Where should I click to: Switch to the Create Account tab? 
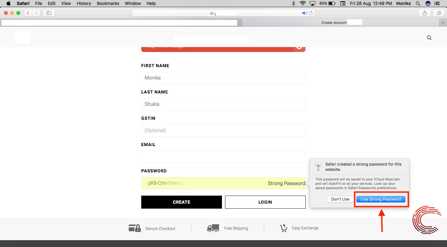coord(341,23)
